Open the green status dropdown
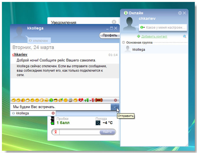This screenshot has width=197, height=153. click(x=142, y=27)
